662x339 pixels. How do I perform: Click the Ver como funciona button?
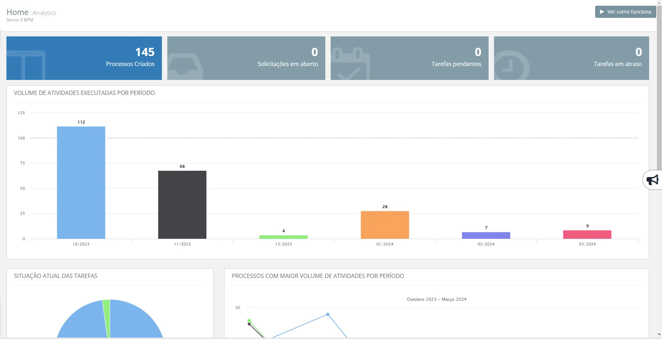tap(626, 12)
